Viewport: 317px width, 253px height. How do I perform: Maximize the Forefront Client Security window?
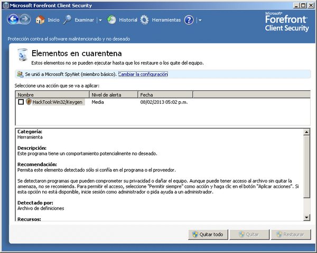click(303, 5)
